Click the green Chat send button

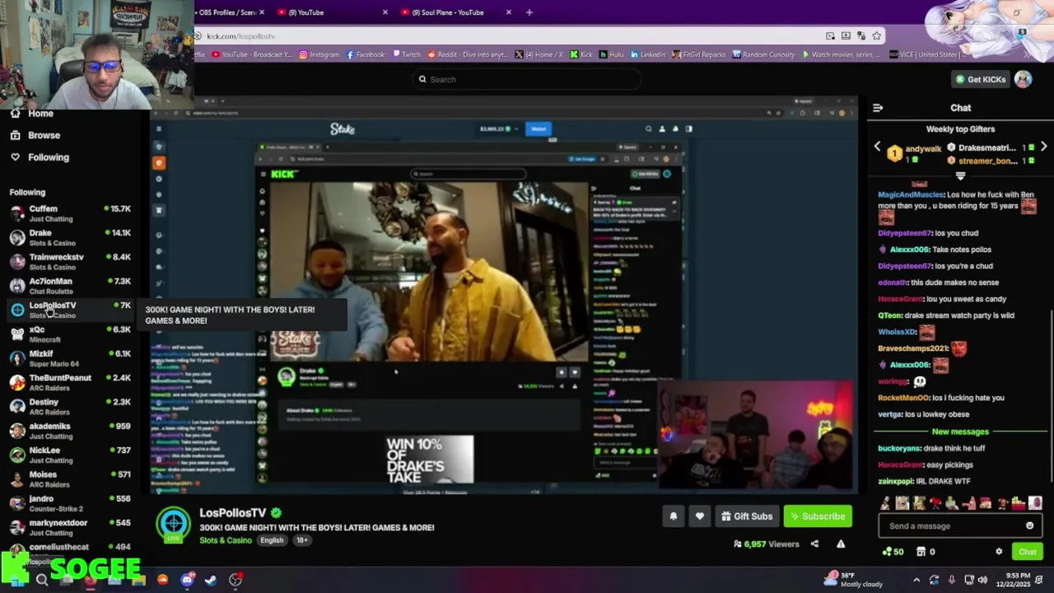[x=1027, y=552]
